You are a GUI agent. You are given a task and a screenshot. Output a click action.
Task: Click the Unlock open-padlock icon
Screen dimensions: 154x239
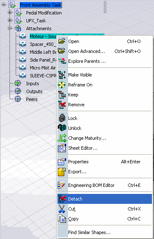pyautogui.click(x=62, y=128)
